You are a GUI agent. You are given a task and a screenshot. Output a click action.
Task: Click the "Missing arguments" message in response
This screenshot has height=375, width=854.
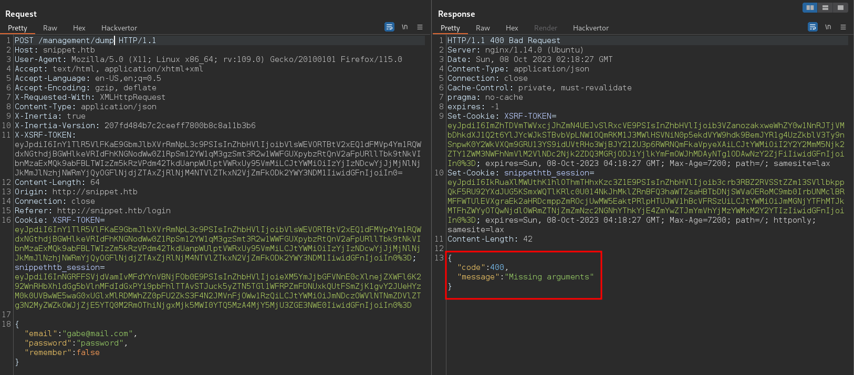(550, 277)
